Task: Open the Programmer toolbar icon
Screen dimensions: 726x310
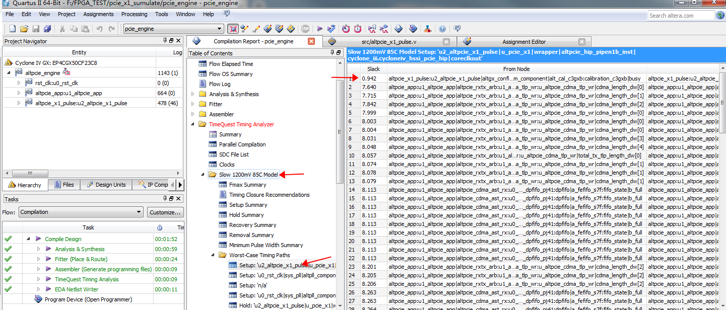Action: [413, 29]
